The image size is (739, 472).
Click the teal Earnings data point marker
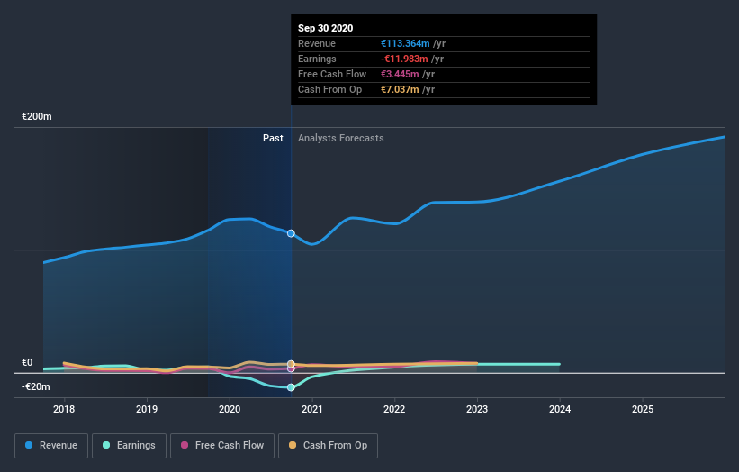tap(291, 387)
